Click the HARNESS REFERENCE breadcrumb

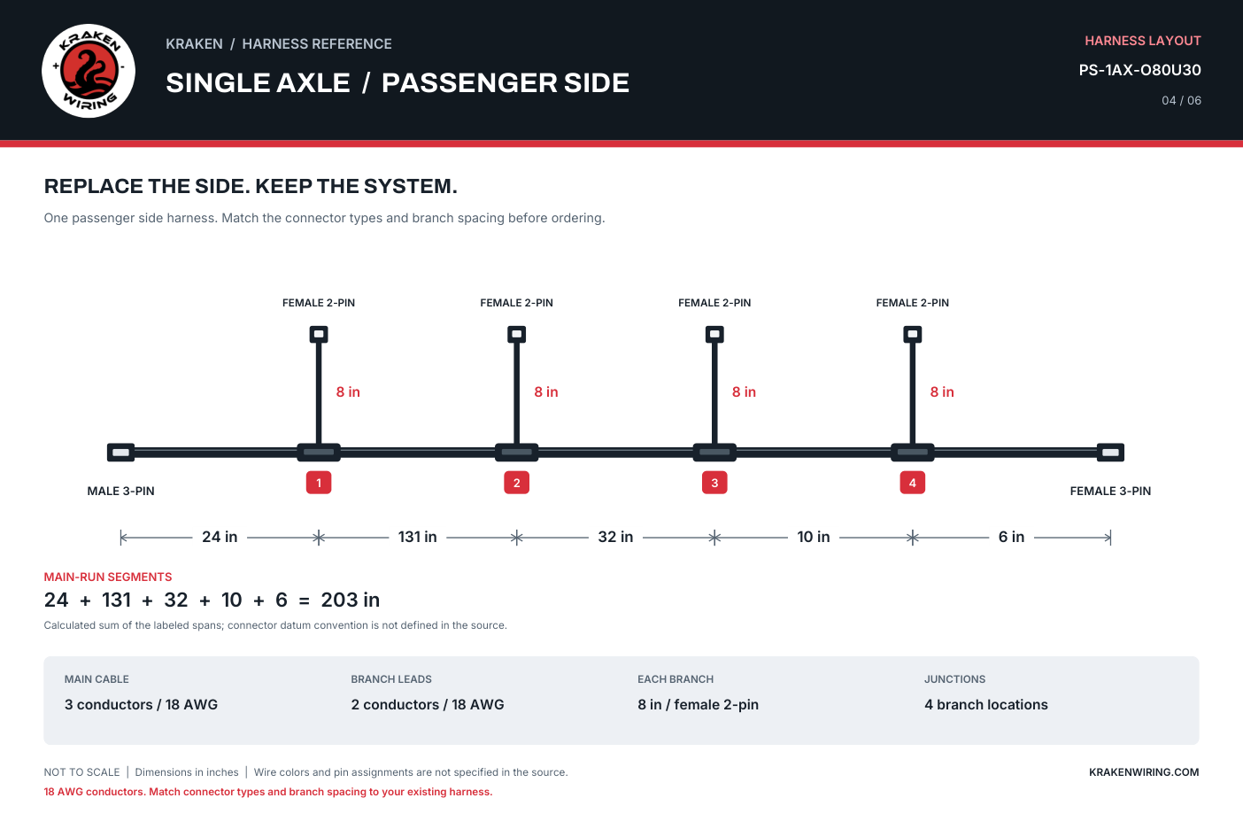click(x=317, y=44)
